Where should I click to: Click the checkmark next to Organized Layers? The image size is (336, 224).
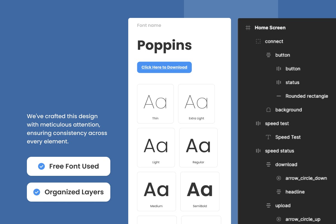point(37,192)
